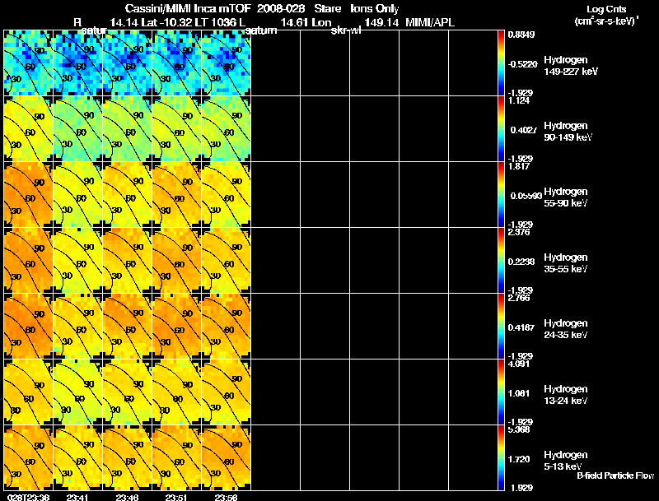Click the color scale beside Hydrogen 55-90 keV
Image resolution: width=659 pixels, height=501 pixels.
pos(501,195)
